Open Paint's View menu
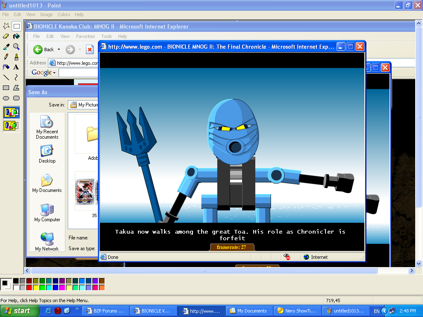This screenshot has width=423, height=317. click(x=31, y=14)
